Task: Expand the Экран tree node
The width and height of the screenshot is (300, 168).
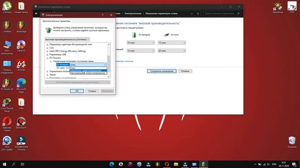Action: (47, 75)
